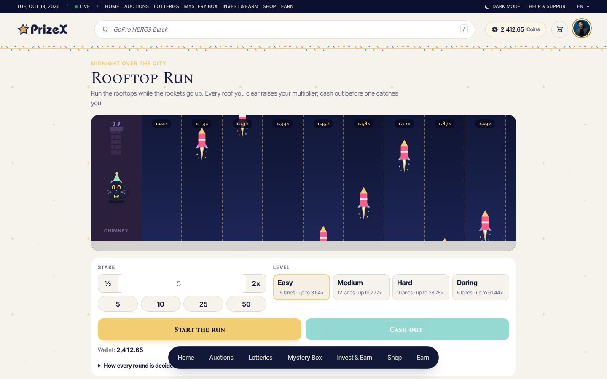Screen dimensions: 607x379
Task: Click the chimney icon above the cat
Action: (116, 138)
